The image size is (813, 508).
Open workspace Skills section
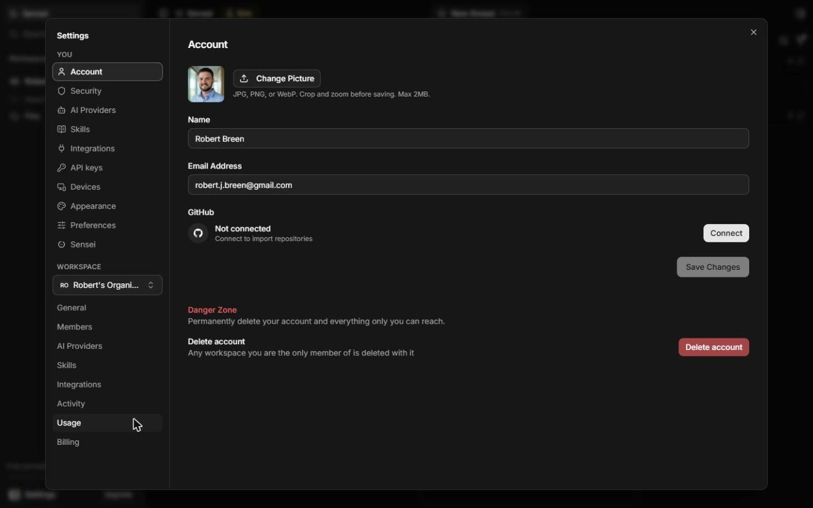pyautogui.click(x=107, y=366)
